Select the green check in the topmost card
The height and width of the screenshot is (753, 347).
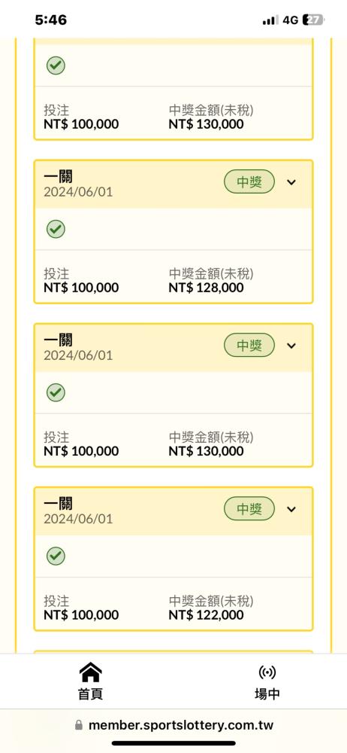pos(56,66)
